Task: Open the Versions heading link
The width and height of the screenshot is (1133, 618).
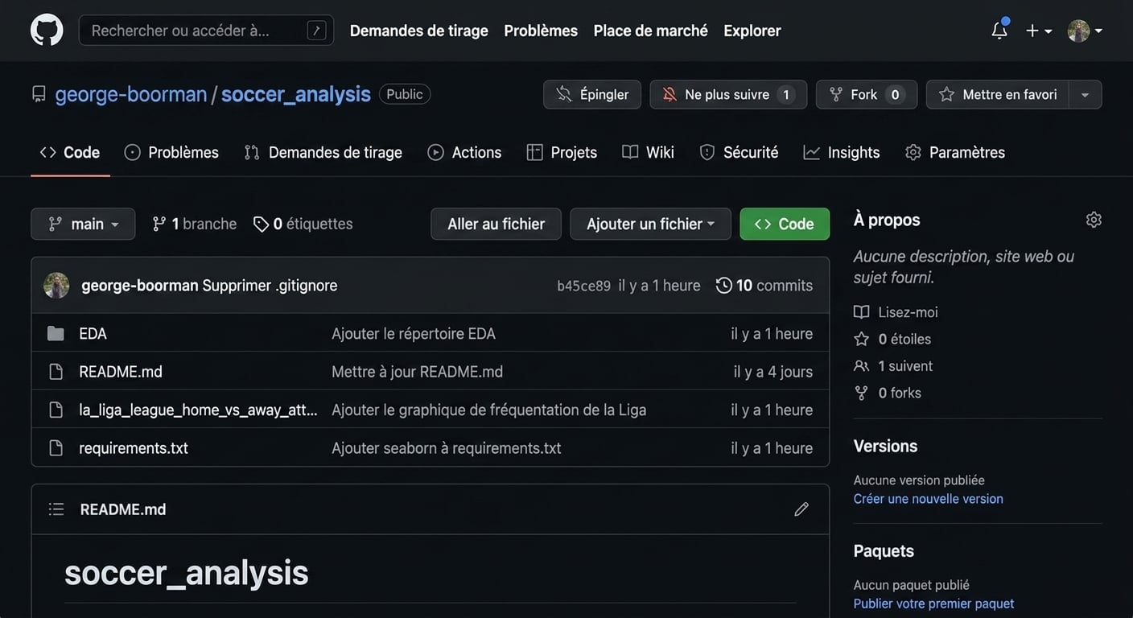Action: 885,446
